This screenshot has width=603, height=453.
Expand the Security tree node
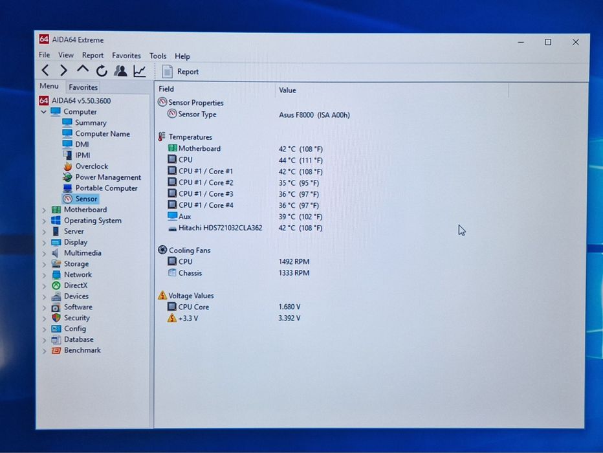[x=44, y=318]
